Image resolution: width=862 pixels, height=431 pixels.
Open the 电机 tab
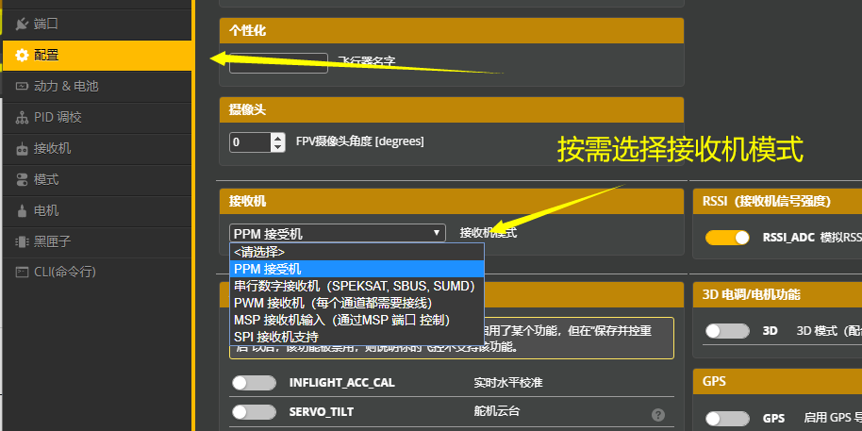[97, 210]
